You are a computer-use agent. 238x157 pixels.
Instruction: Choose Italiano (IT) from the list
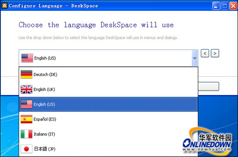pyautogui.click(x=108, y=134)
